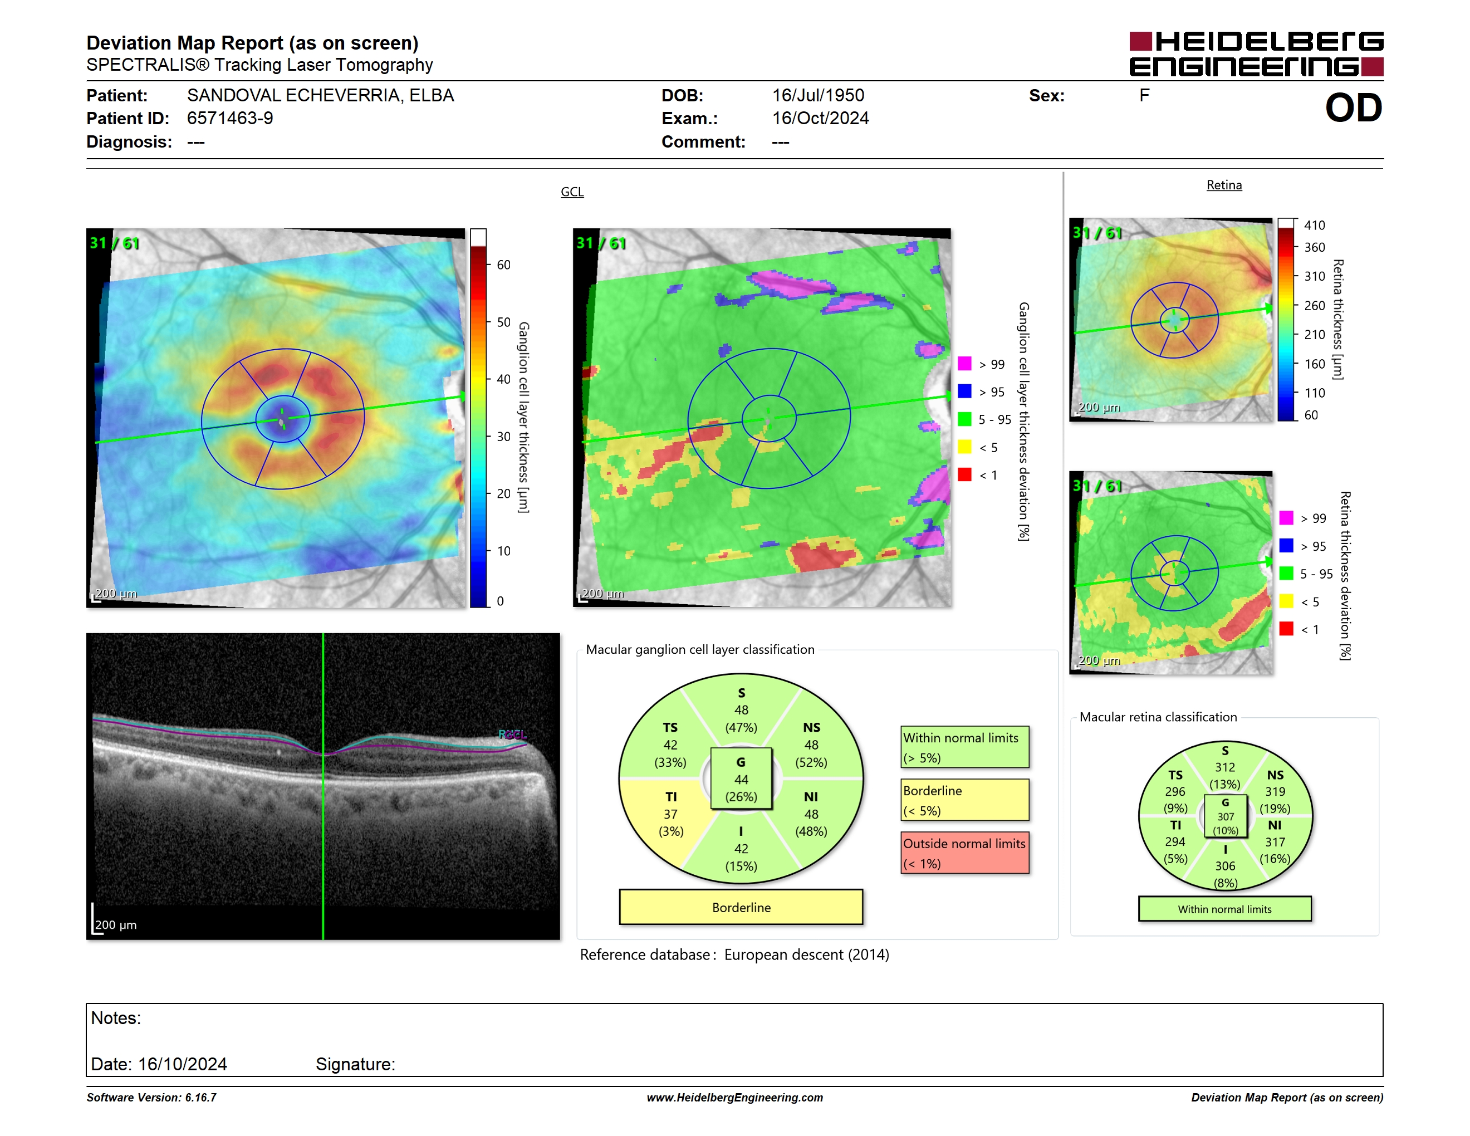1470x1136 pixels.
Task: Click the RGCL layer label on B-scan
Action: (512, 735)
